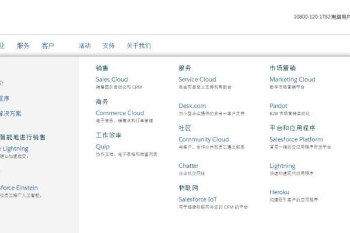Open the Heroku link
The height and width of the screenshot is (233, 350).
tap(279, 192)
